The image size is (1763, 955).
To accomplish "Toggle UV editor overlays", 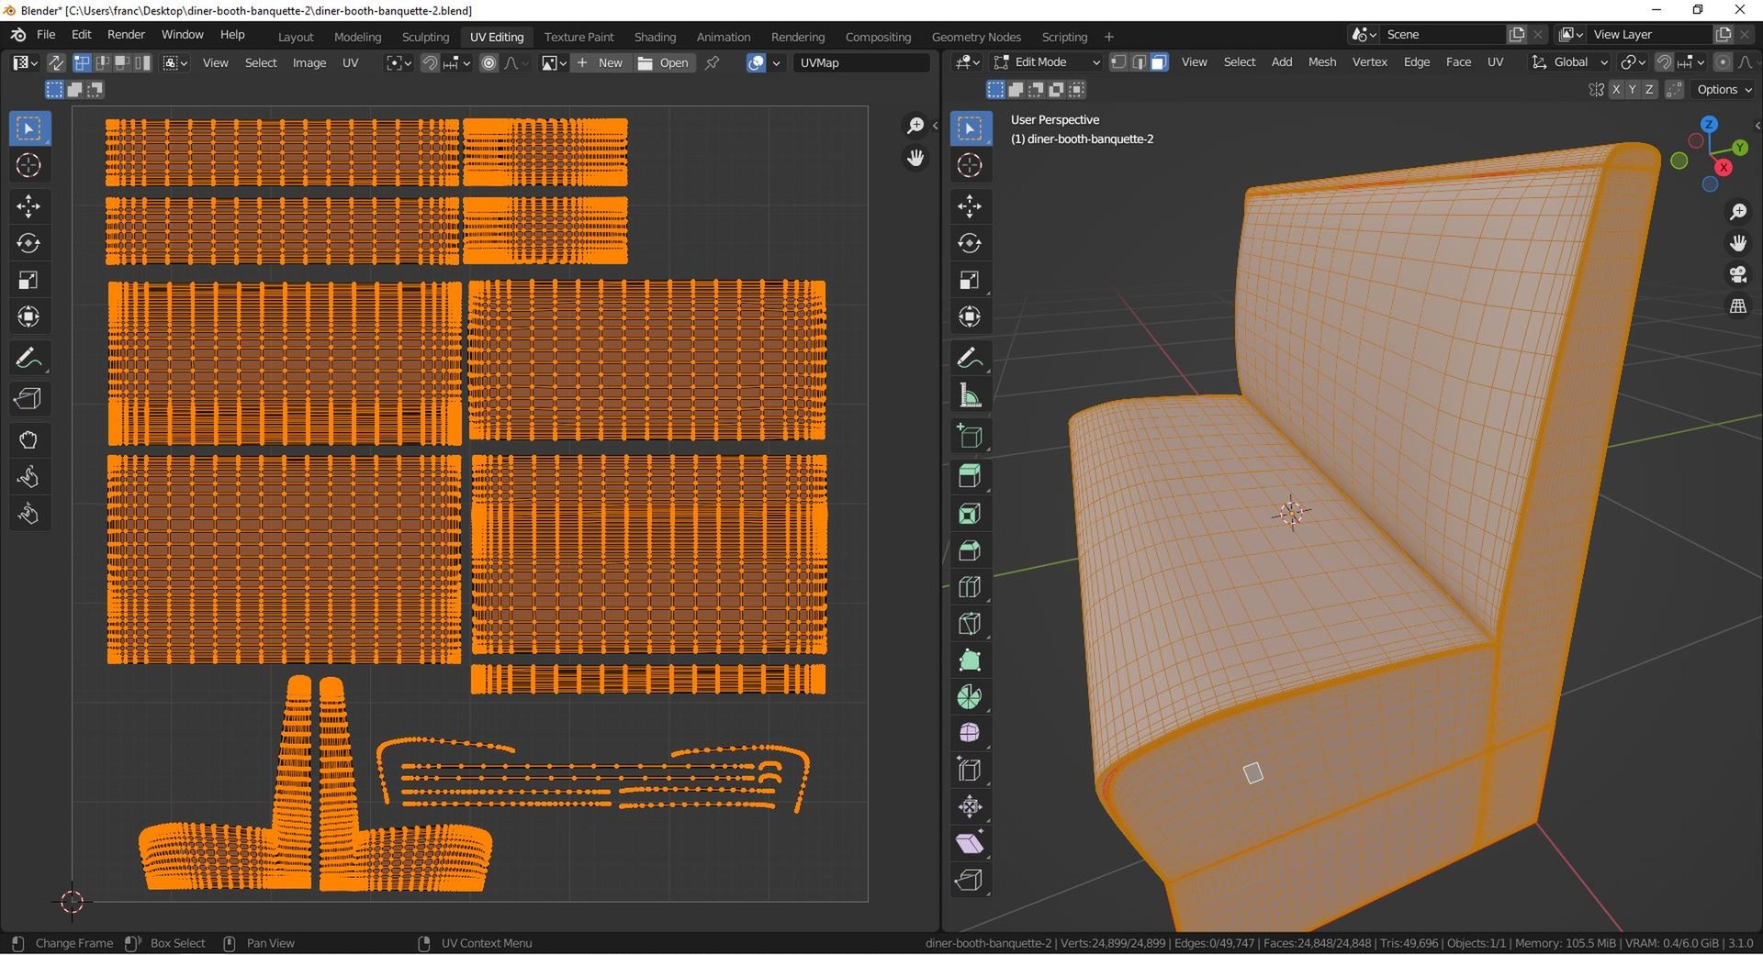I will 756,62.
